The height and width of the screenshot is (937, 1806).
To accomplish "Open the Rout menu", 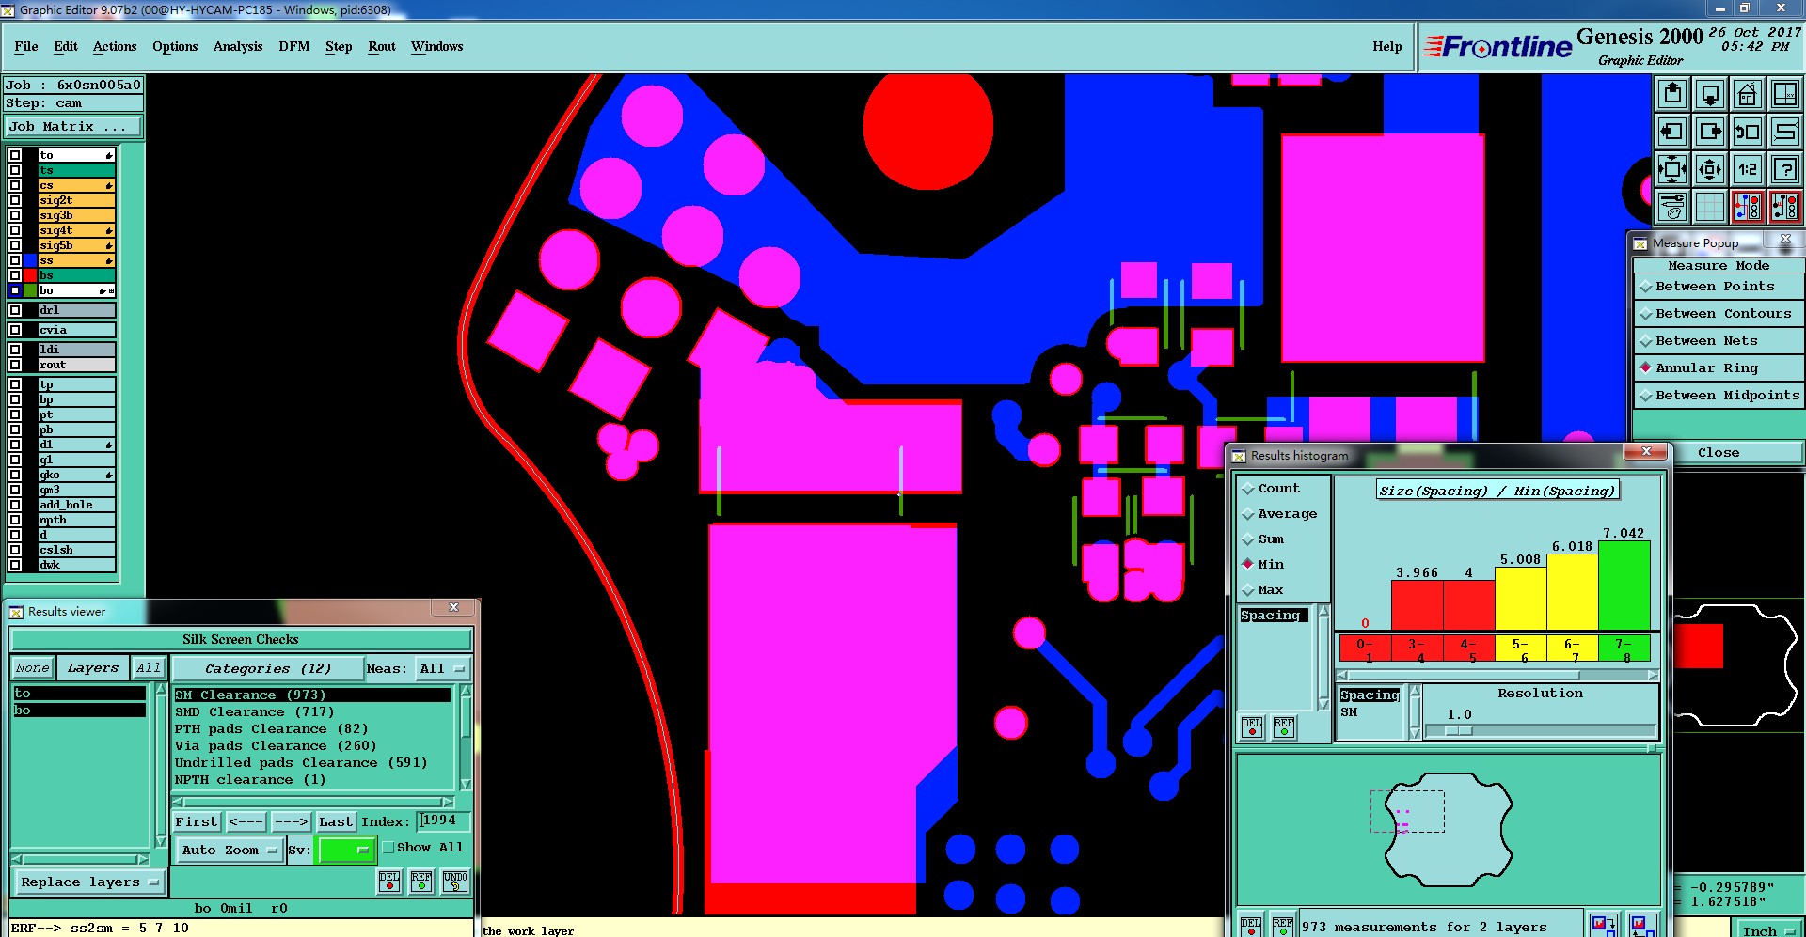I will pos(382,46).
